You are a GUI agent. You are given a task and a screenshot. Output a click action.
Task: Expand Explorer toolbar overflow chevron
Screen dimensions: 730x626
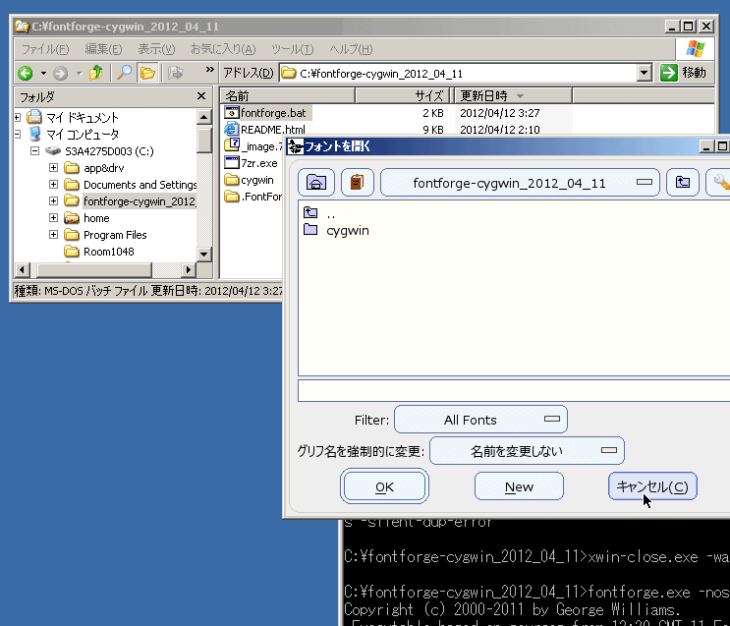point(210,70)
